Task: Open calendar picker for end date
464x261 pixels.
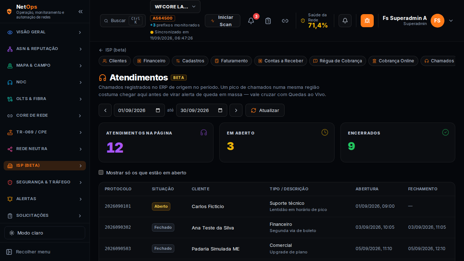Action: 220,110
